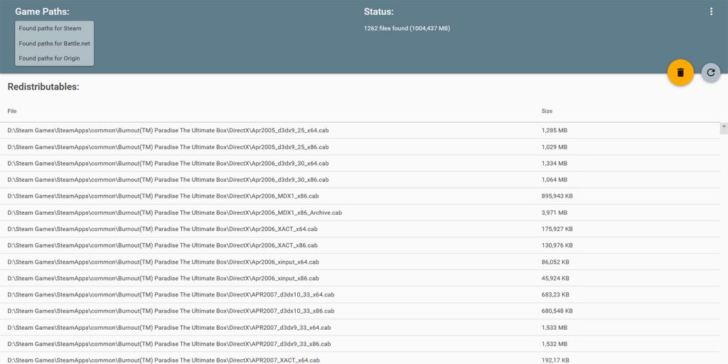Image resolution: width=728 pixels, height=364 pixels.
Task: Select row Apr2006_xinput_x86.cab
Action: (x=360, y=278)
